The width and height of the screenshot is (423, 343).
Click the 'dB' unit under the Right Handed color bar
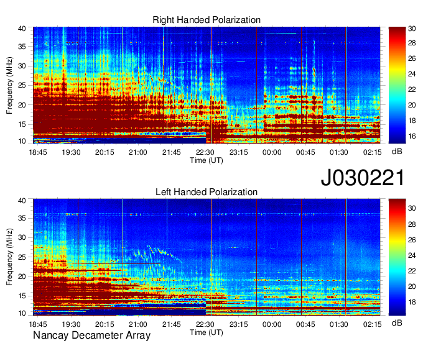tap(397, 152)
